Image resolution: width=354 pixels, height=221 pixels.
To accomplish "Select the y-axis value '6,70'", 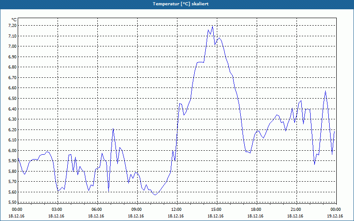I will click(x=13, y=78).
